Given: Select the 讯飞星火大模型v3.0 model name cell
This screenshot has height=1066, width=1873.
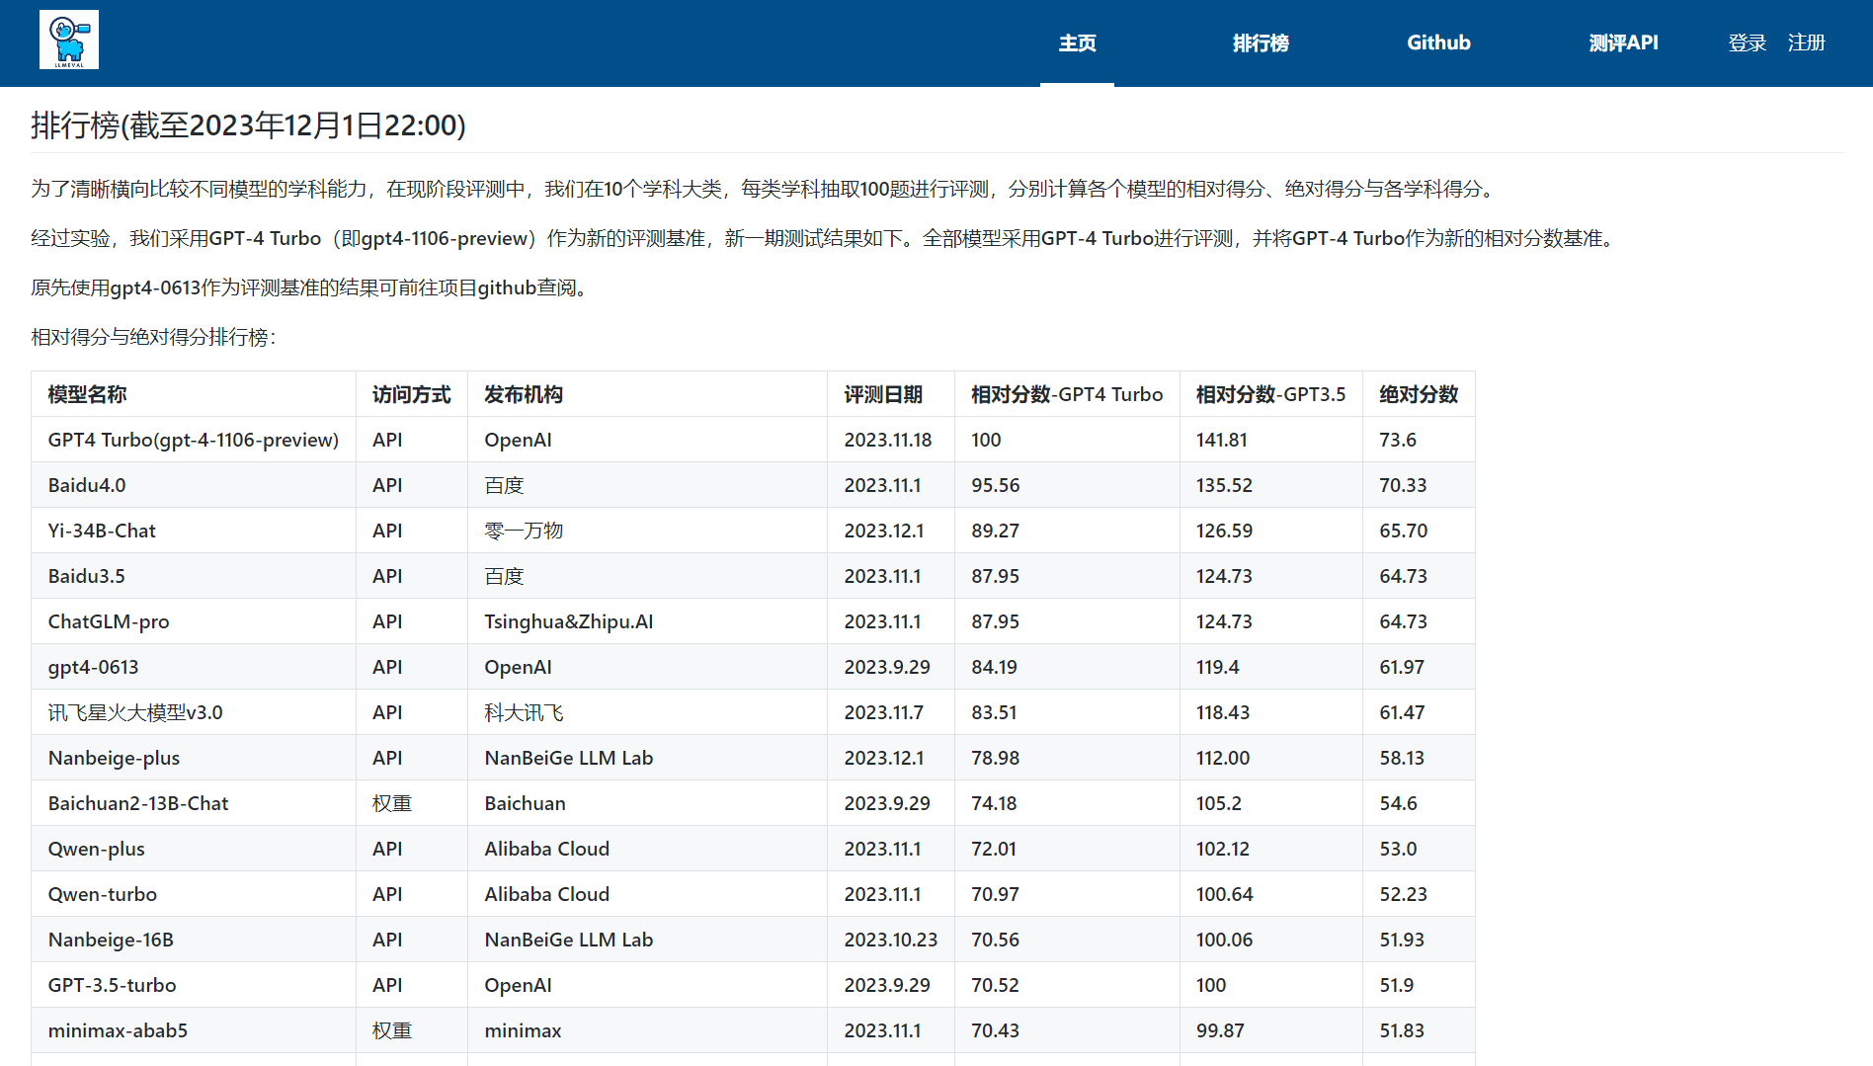Looking at the screenshot, I should (194, 712).
